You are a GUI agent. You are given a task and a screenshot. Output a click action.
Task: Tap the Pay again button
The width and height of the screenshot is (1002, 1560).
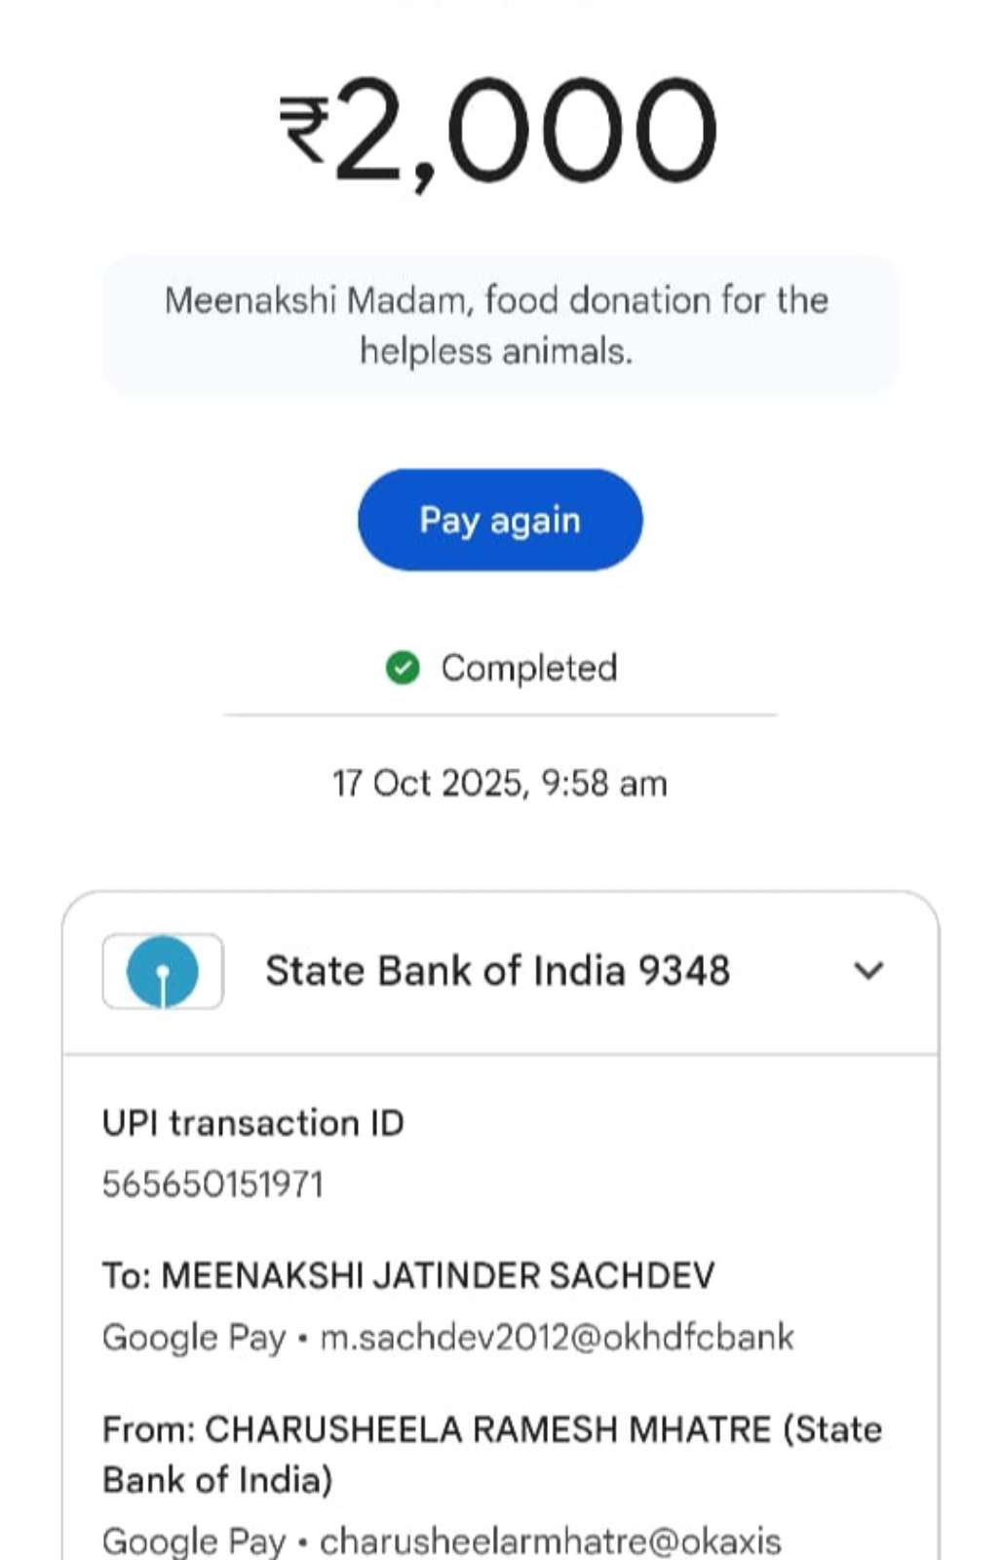point(500,520)
